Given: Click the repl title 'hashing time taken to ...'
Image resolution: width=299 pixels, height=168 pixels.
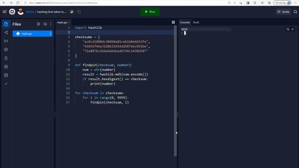Looking at the screenshot, I should [52, 12].
